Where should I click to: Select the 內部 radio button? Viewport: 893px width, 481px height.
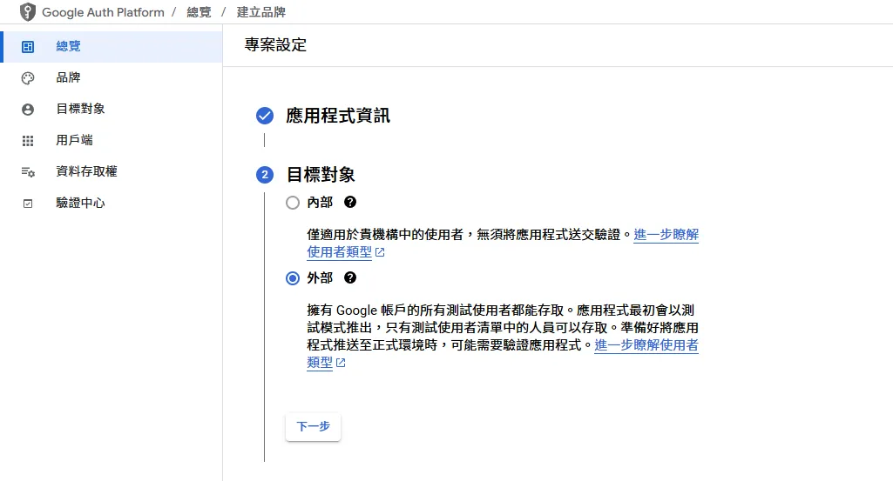point(292,203)
